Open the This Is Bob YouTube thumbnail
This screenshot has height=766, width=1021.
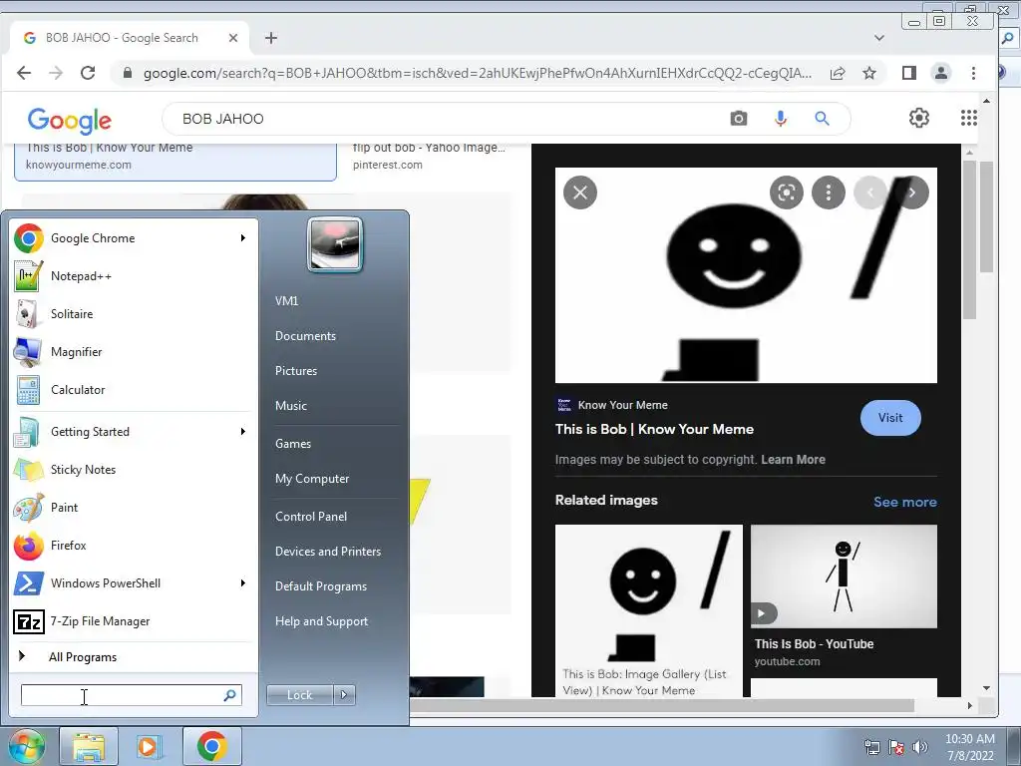coord(844,576)
